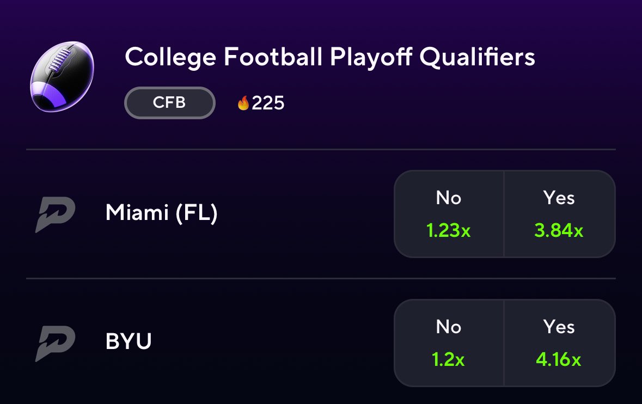Click the Miami (FL) team logo placeholder
Screen dimensions: 642x404
(56, 214)
